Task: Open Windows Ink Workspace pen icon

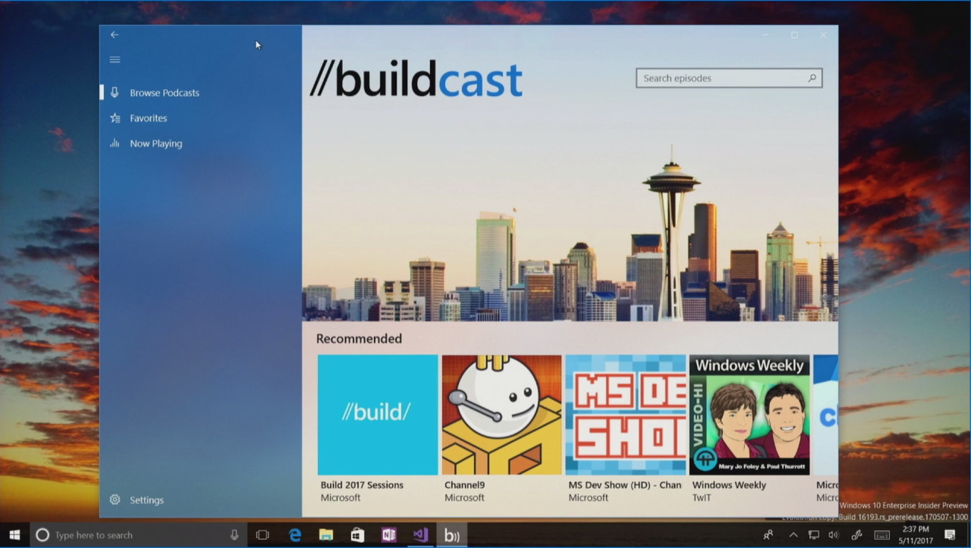Action: [x=857, y=535]
